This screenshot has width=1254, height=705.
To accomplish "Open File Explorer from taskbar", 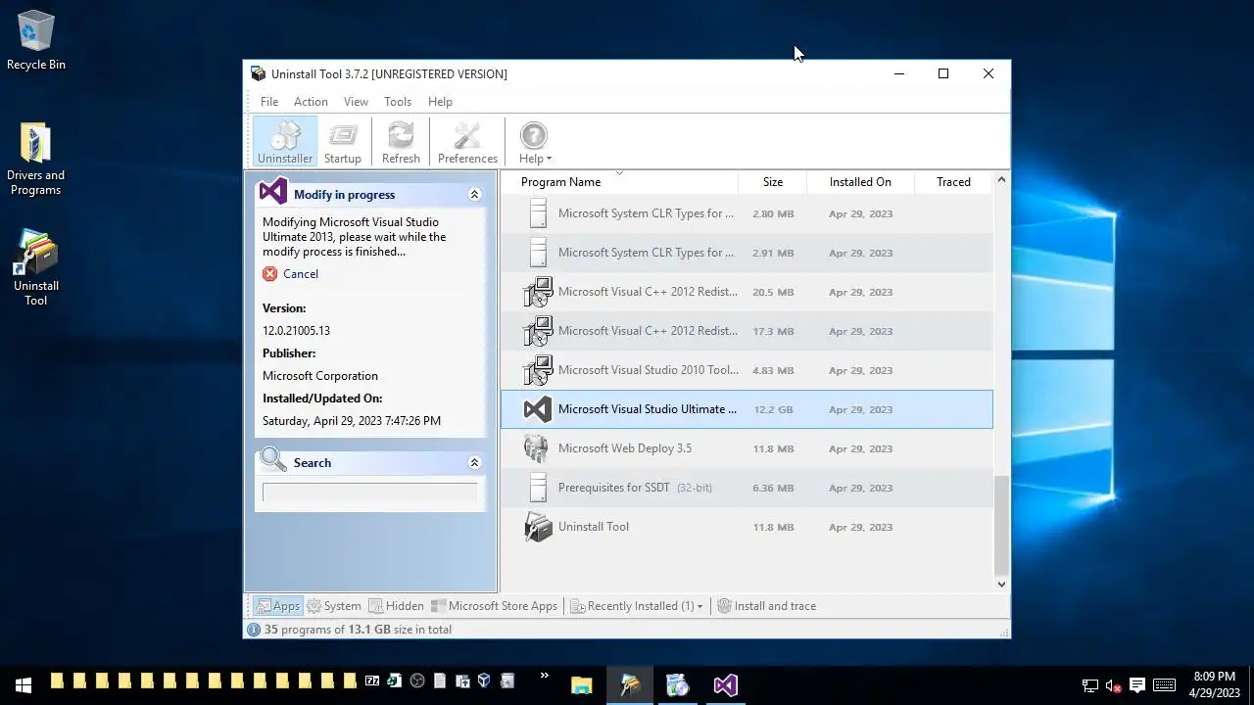I will [x=582, y=685].
